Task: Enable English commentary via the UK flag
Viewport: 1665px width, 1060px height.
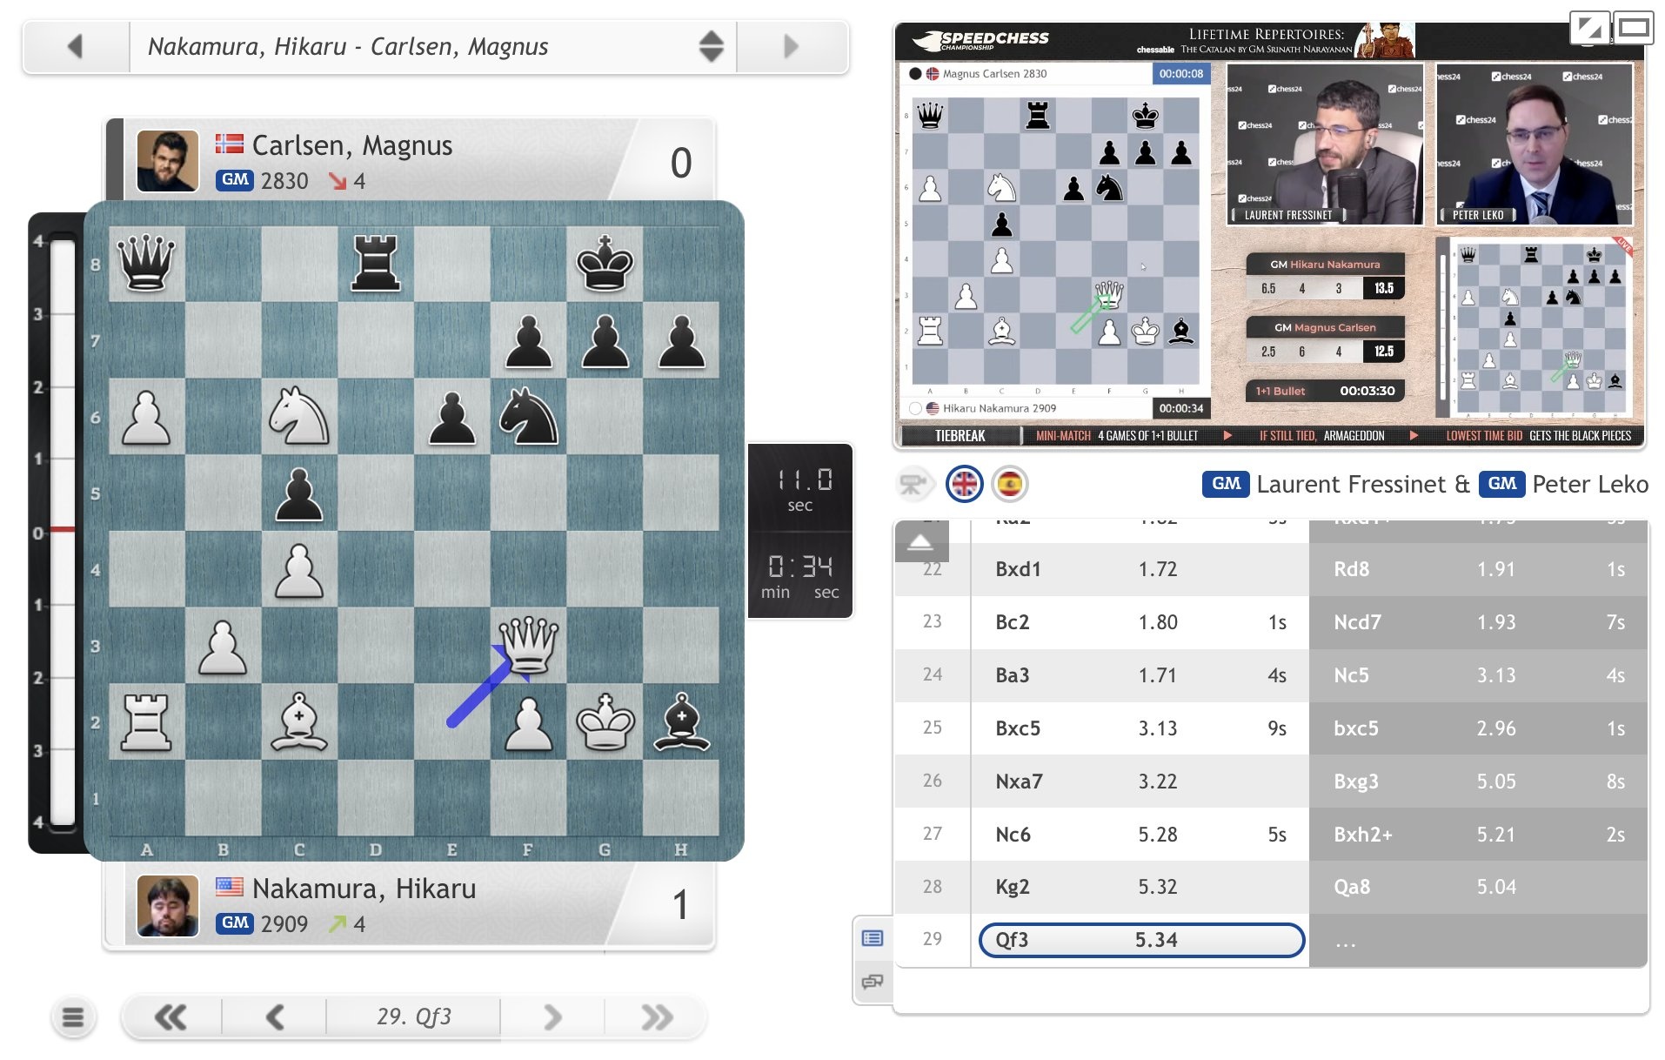Action: click(x=964, y=484)
